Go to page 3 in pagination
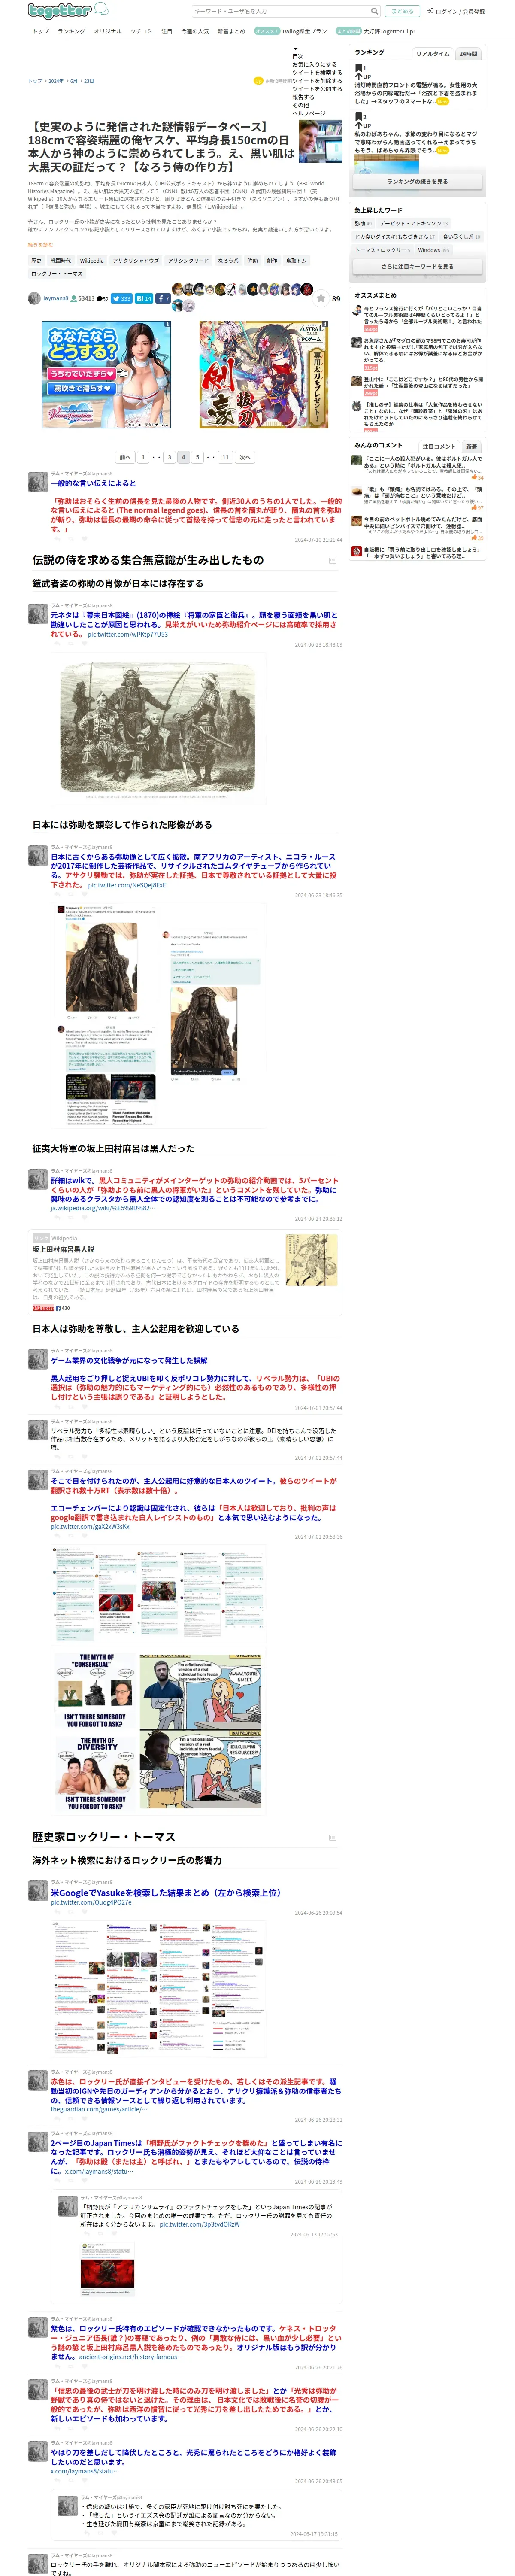The height and width of the screenshot is (2576, 515). point(169,457)
